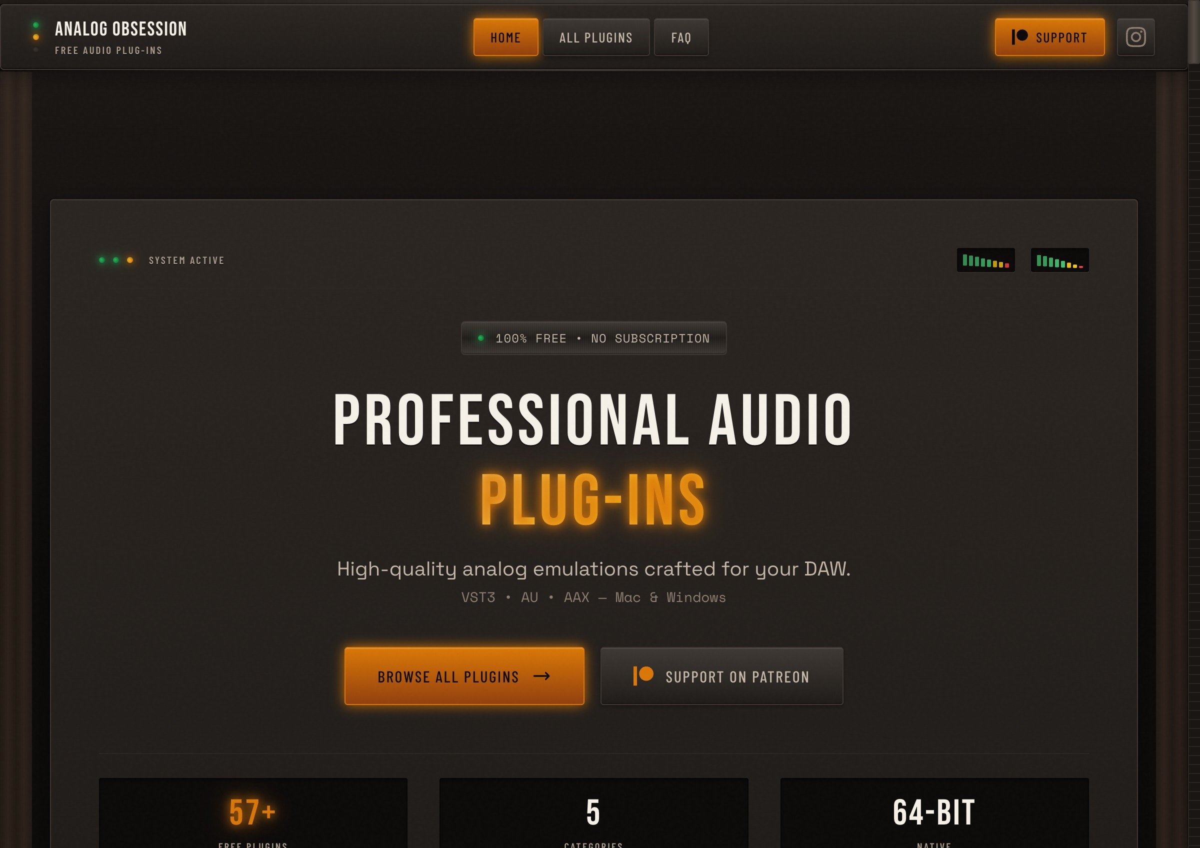Click the header logo LED indicators
The image size is (1200, 848).
click(x=35, y=37)
